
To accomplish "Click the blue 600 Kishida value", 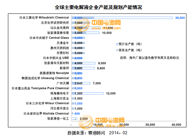I will click(77, 114).
